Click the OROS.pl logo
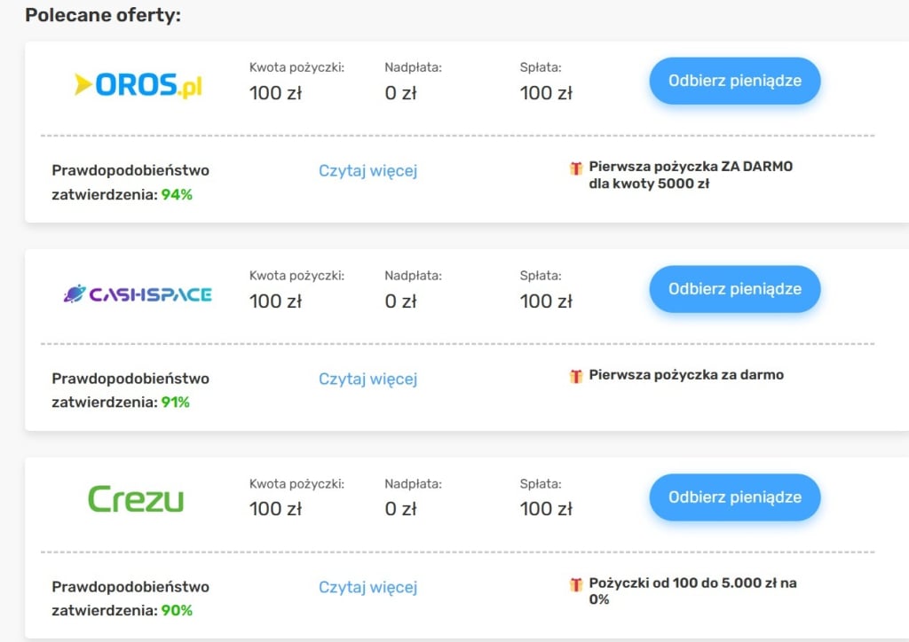 click(138, 84)
